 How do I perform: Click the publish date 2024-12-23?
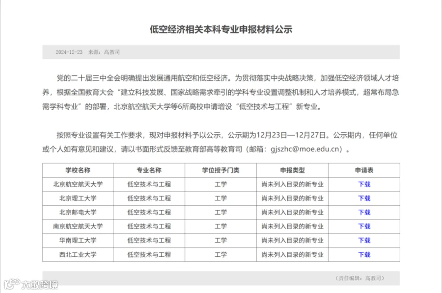(x=69, y=52)
